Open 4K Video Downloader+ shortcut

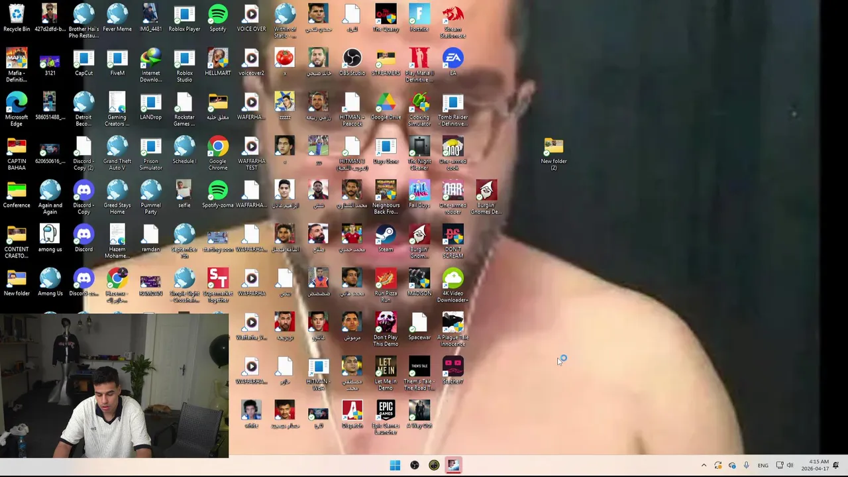[452, 286]
